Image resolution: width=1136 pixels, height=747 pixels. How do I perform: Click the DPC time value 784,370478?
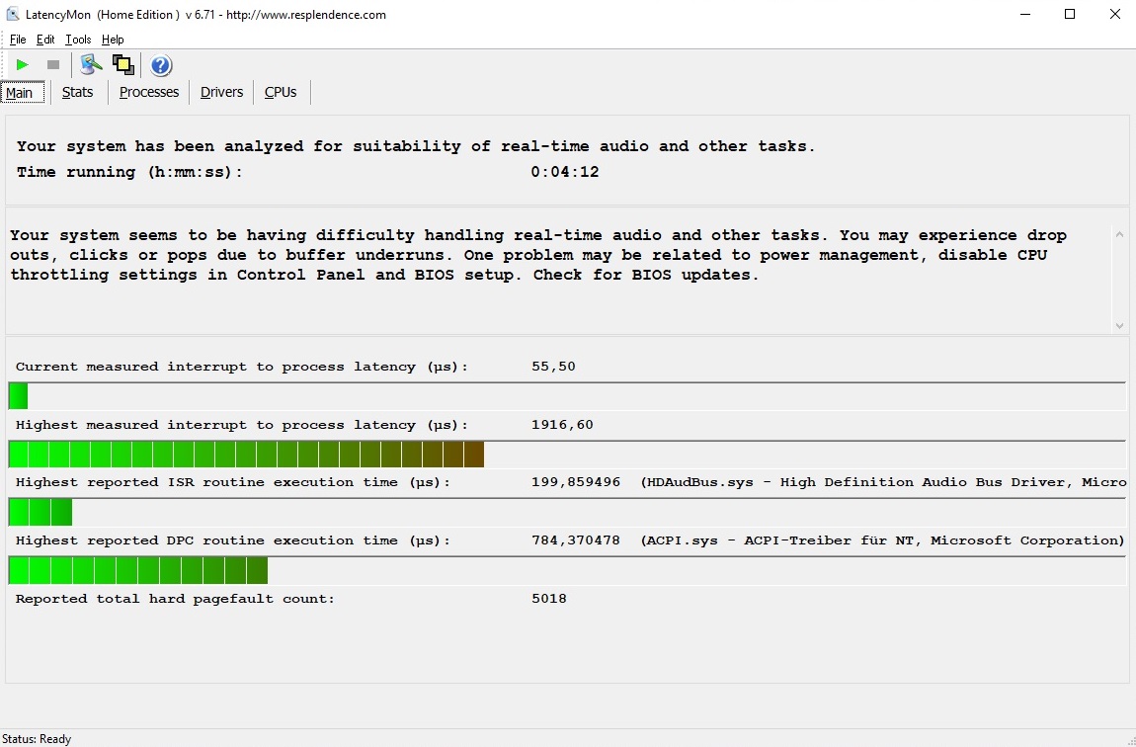[576, 540]
